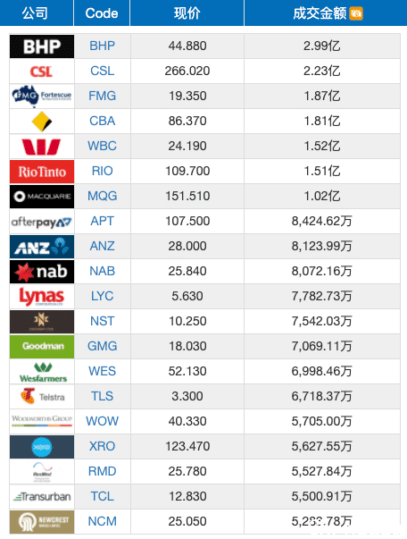Click the Goodman green logo thumbnail
The width and height of the screenshot is (407, 539).
click(42, 347)
